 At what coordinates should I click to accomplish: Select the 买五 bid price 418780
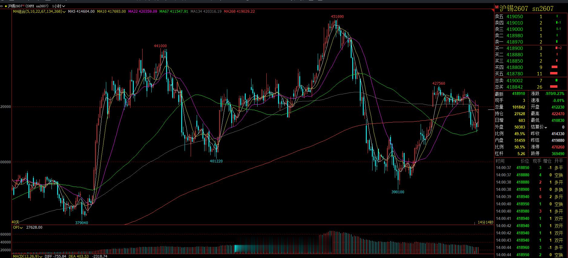point(514,74)
